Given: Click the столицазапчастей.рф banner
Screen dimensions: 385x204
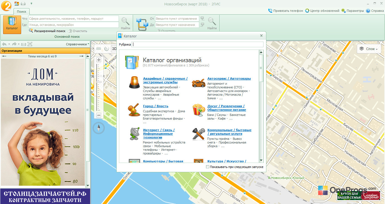Looking at the screenshot, I should 45,196.
